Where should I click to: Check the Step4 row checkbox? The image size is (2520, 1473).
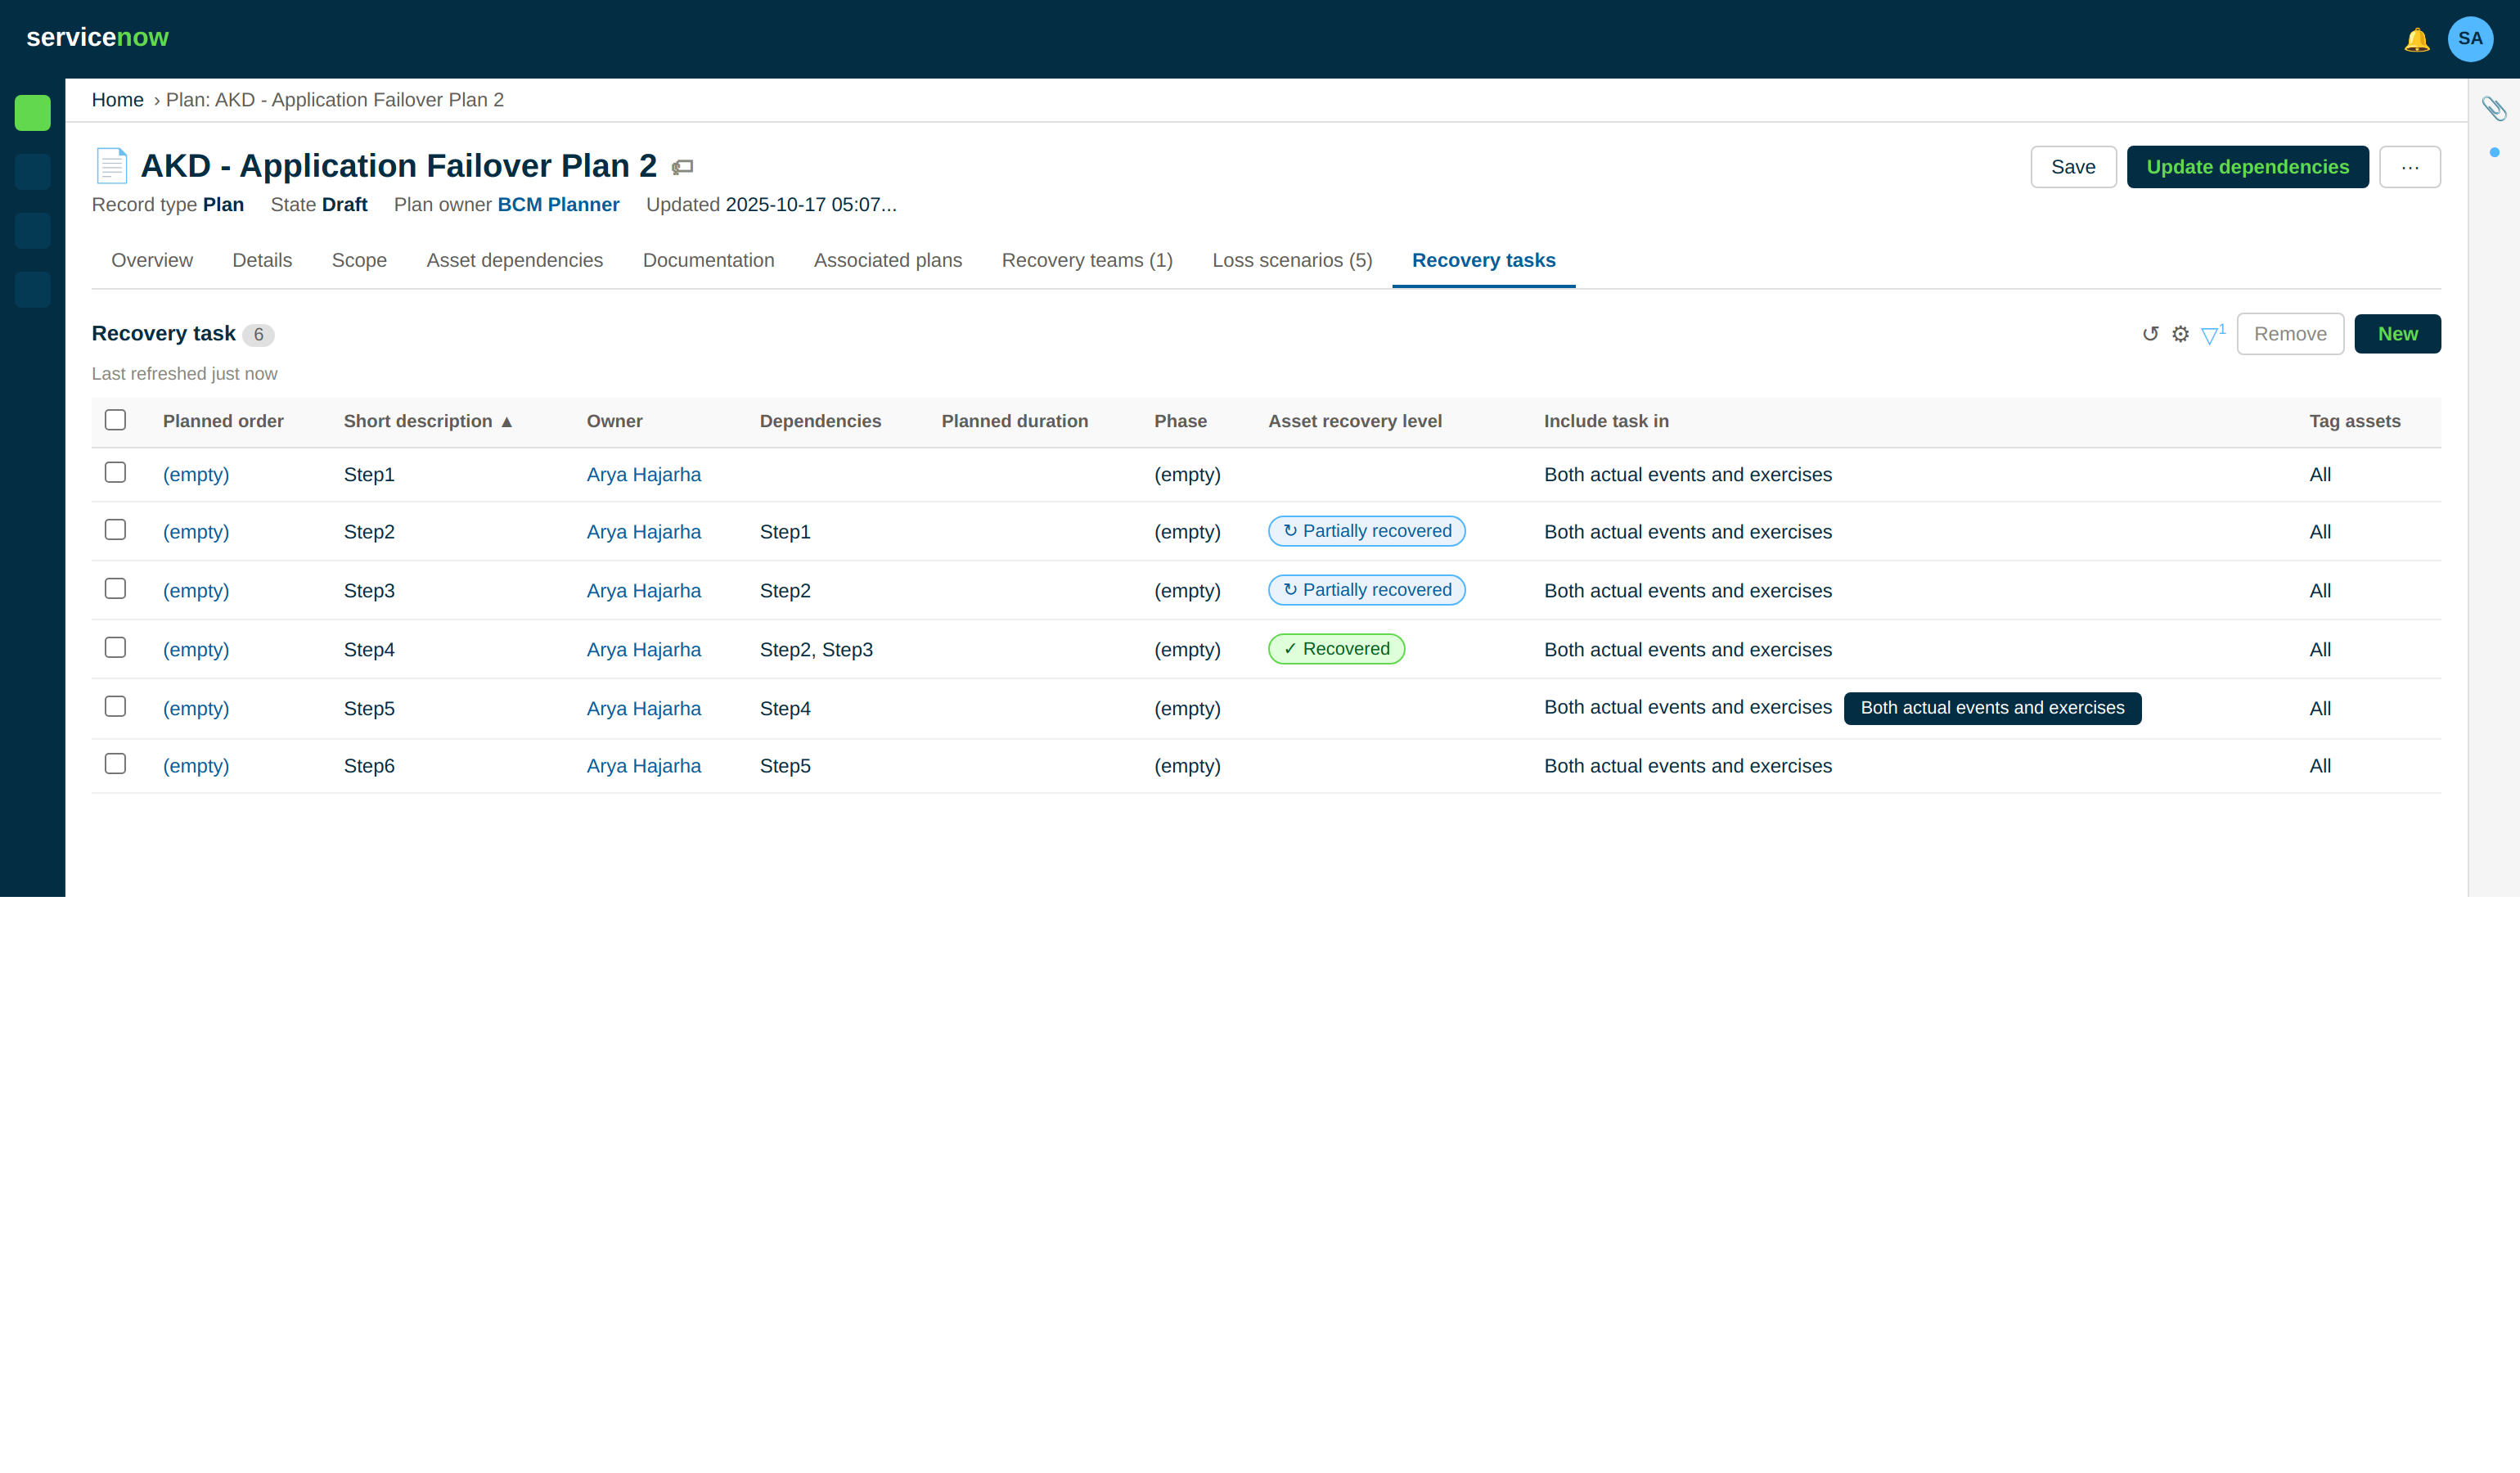[115, 647]
